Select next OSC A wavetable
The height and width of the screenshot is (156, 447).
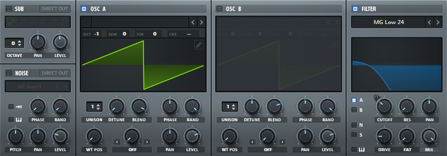pyautogui.click(x=202, y=22)
